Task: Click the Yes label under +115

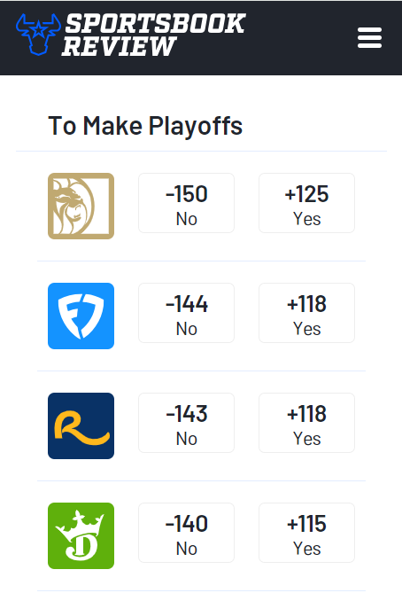Action: tap(306, 549)
